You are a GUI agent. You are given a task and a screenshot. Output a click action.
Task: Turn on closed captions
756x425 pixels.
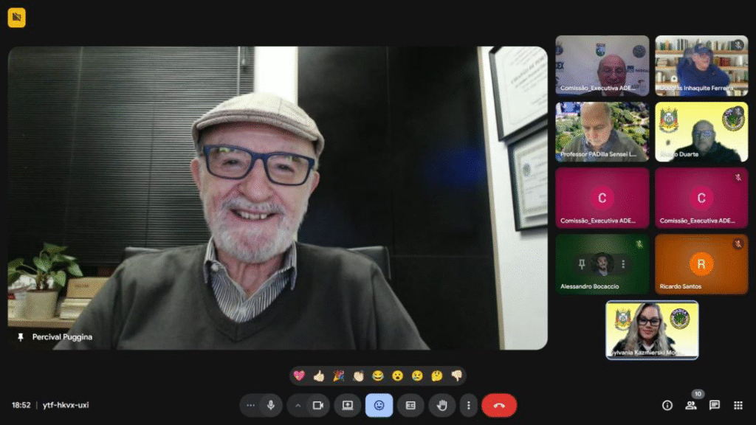pos(410,405)
